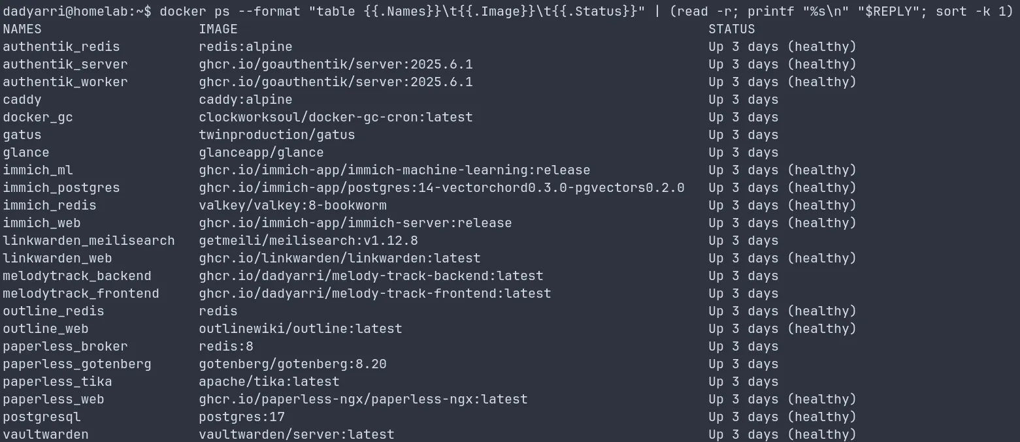Screen dimensions: 1020x442
Task: Click the docker_gc container name
Action: click(x=38, y=118)
